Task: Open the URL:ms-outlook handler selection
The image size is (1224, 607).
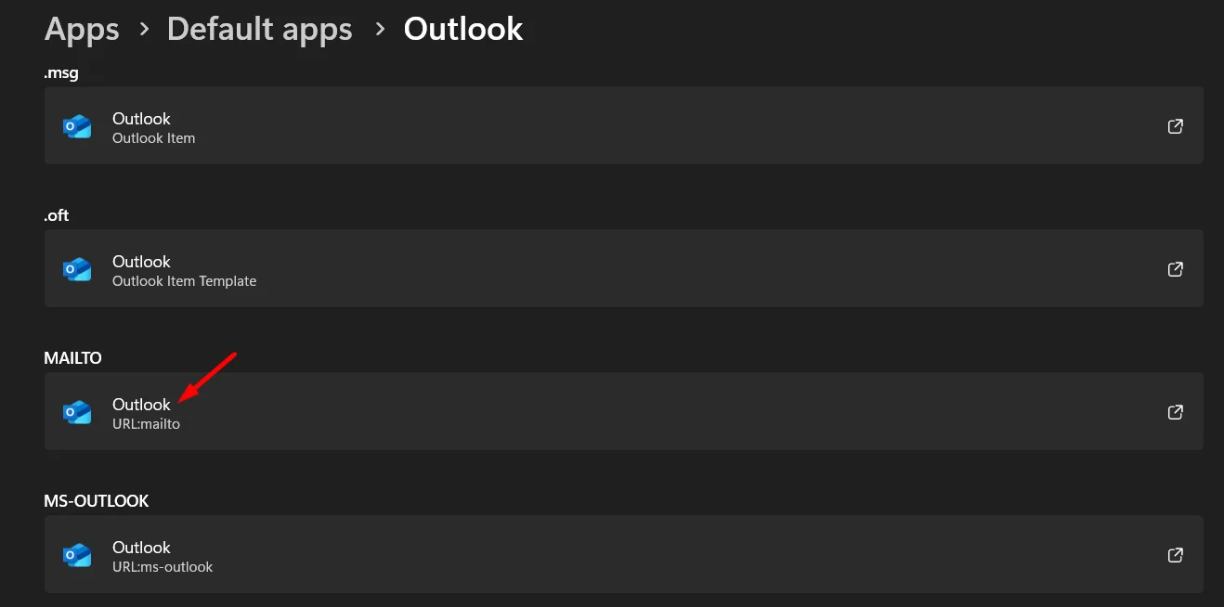Action: [x=613, y=554]
